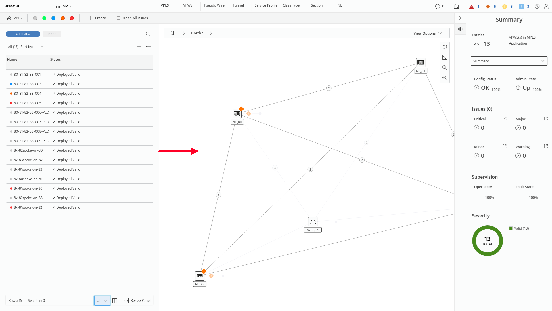The width and height of the screenshot is (552, 311).
Task: Click the zoom in map icon
Action: click(x=444, y=68)
